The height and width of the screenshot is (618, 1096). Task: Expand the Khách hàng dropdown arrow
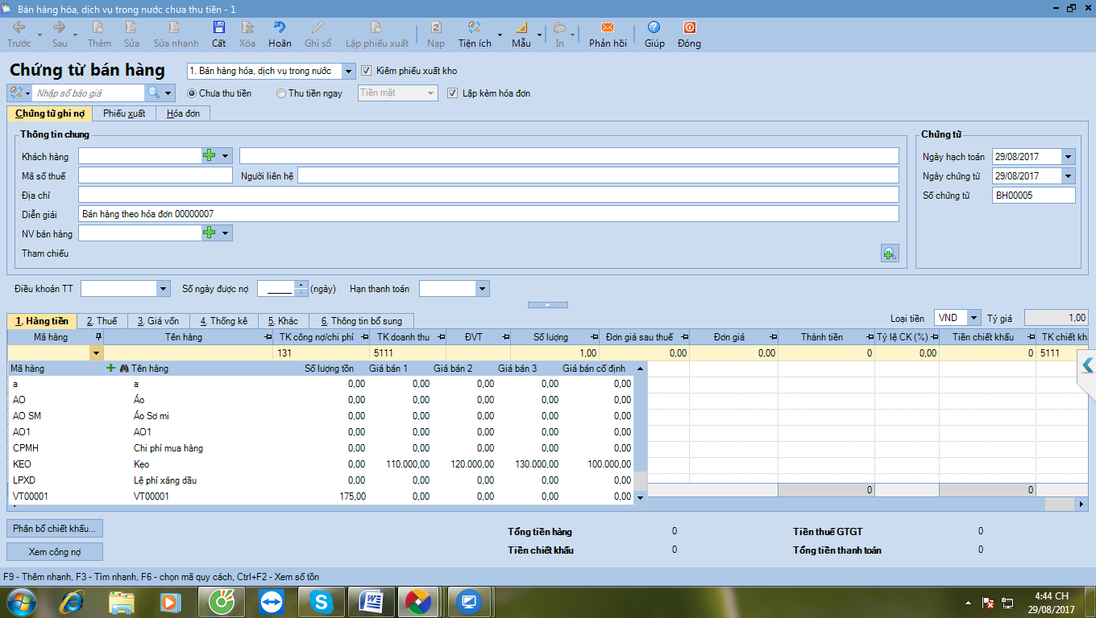(226, 155)
